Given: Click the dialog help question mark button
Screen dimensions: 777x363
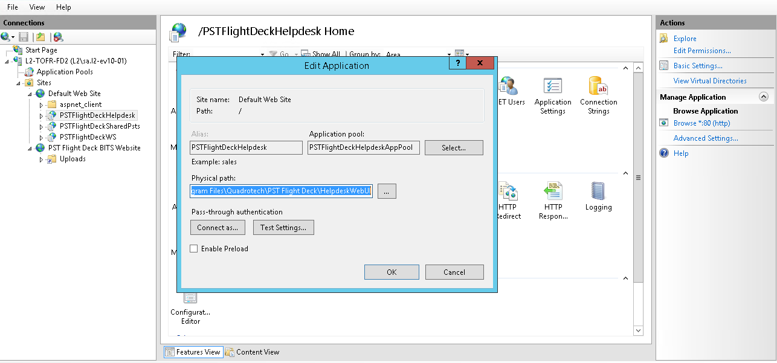Looking at the screenshot, I should pyautogui.click(x=458, y=63).
